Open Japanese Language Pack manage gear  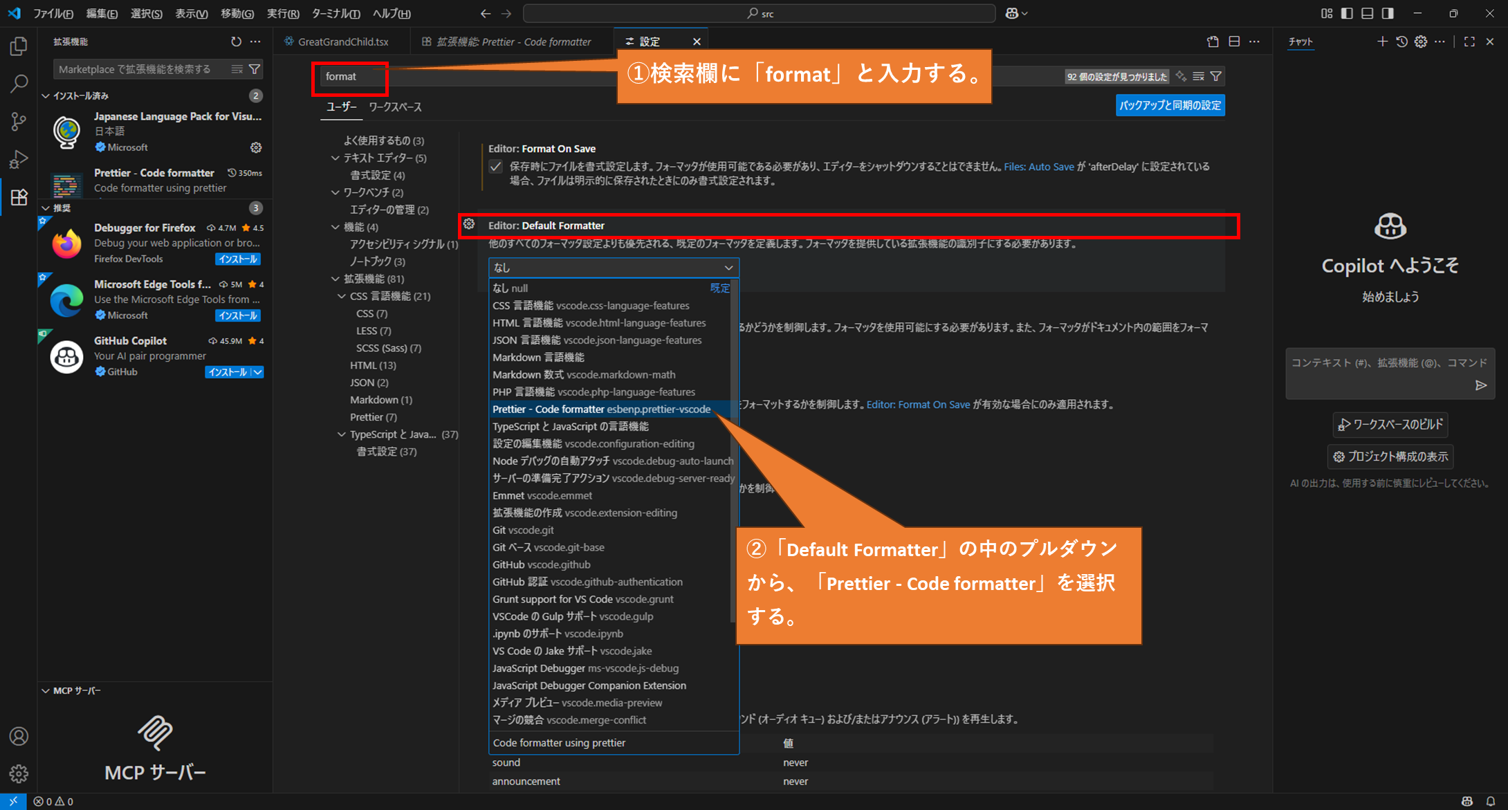[x=256, y=147]
